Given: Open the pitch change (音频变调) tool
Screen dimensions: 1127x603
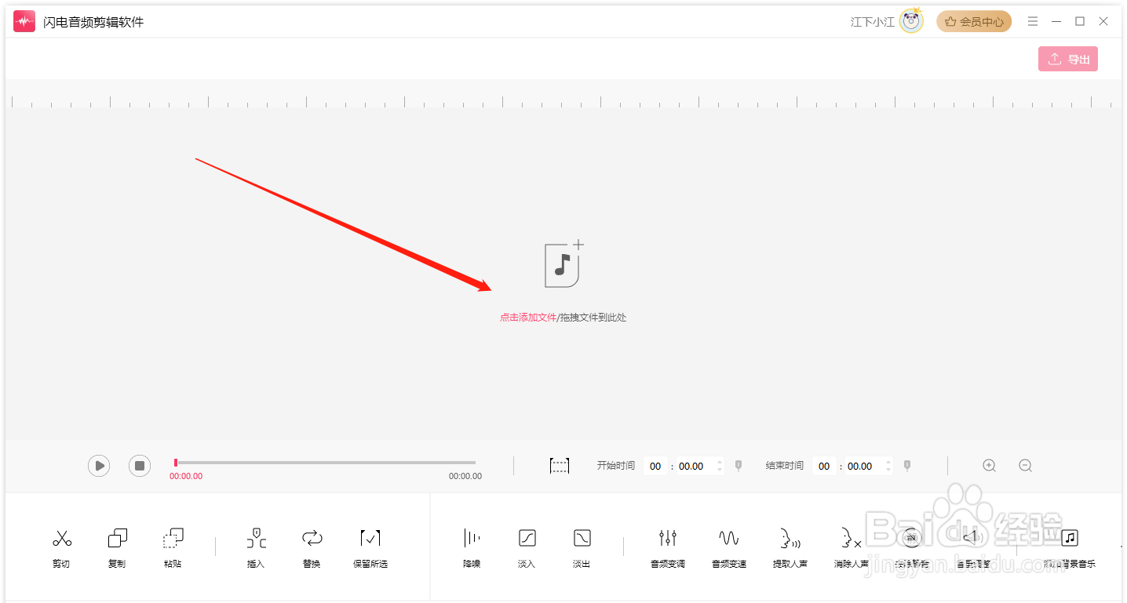Looking at the screenshot, I should 668,539.
